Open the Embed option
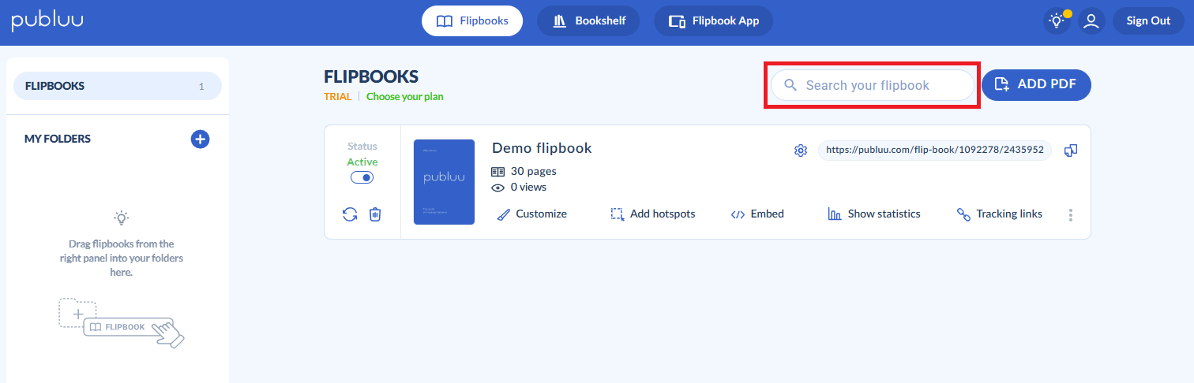 (757, 214)
